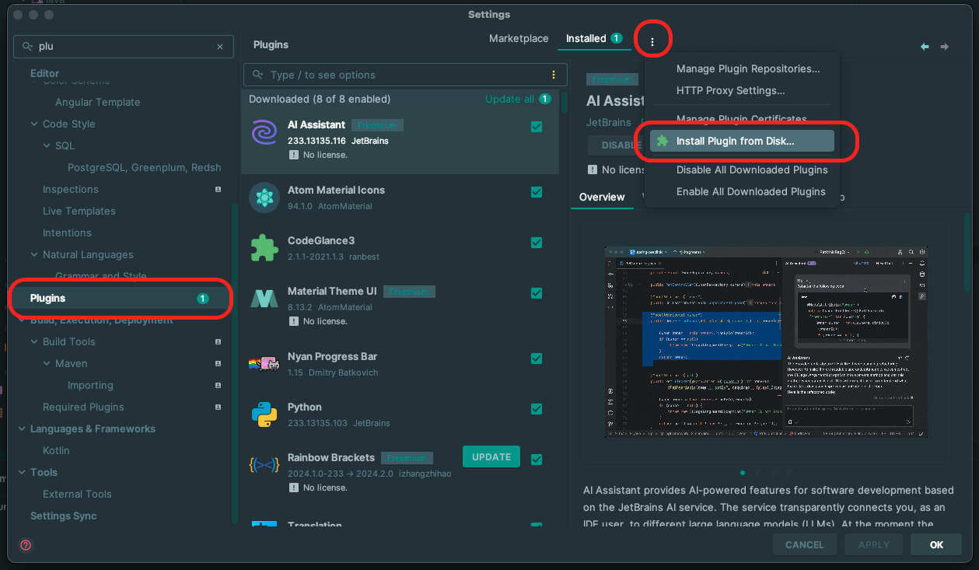Click the Rainbow Brackets no-license icon
This screenshot has width=979, height=570.
(x=293, y=488)
